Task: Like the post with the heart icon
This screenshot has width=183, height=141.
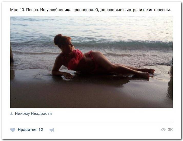Action: [x=13, y=130]
